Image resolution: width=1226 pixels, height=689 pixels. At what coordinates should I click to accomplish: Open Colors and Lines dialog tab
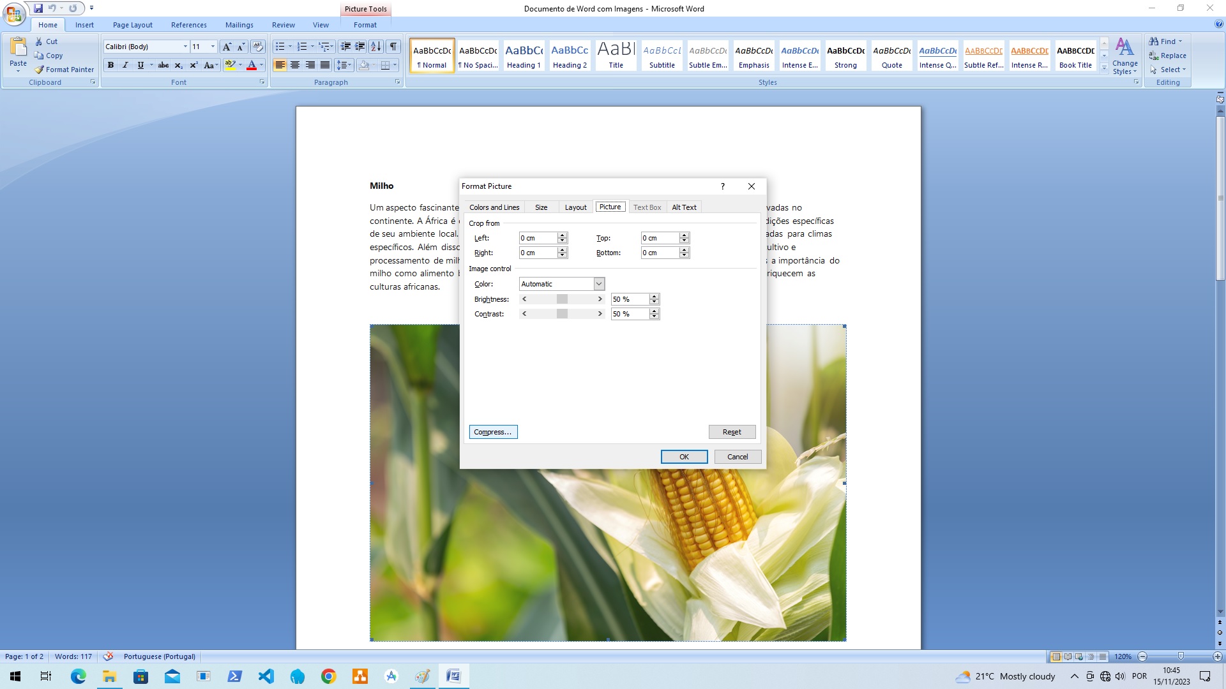[494, 207]
